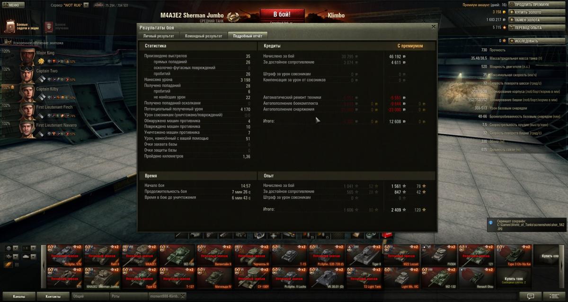The image size is (568, 302).
Task: Select Tiger II tank in carousel
Action: 364,255
